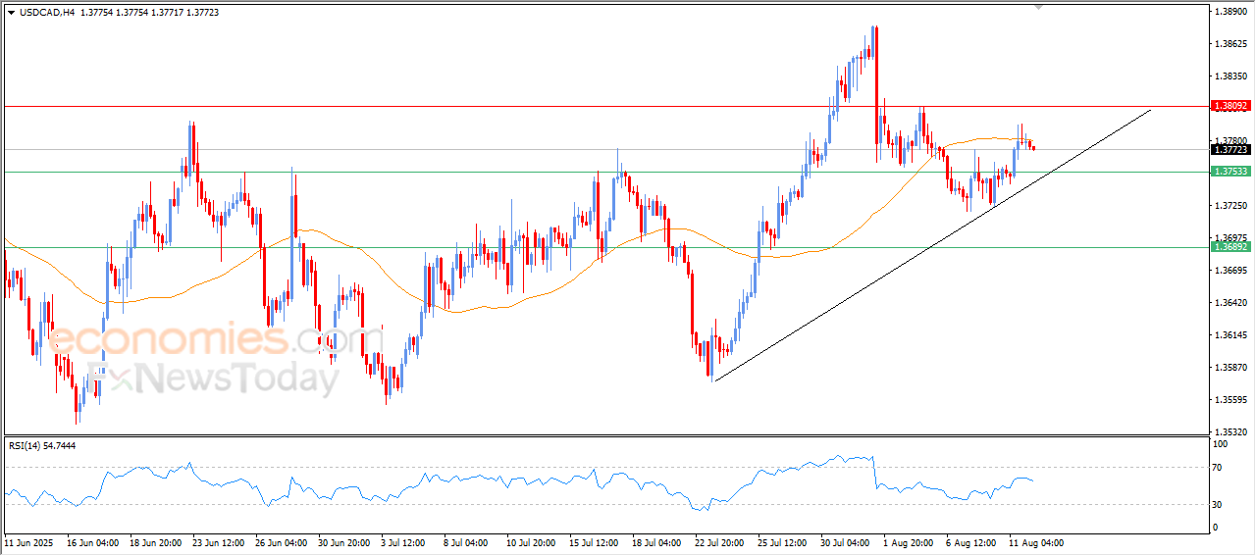Click the 10 Jul 20:00 time label
1256x556 pixels.
[533, 542]
